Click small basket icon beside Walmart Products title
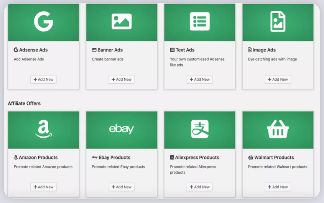This screenshot has height=203, width=324. 251,157
